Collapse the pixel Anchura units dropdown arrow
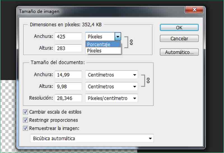The height and width of the screenshot is (153, 224). point(118,37)
